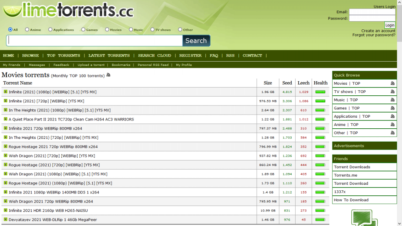
Task: Click download icon for Rogue Hostage (2021) [720p]
Action: pos(5,165)
